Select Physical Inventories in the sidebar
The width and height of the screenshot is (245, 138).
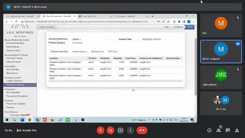[20, 85]
